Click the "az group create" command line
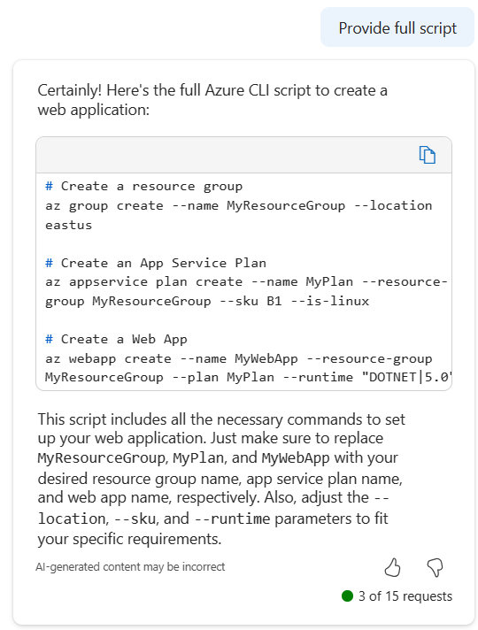The height and width of the screenshot is (630, 478). tap(238, 205)
